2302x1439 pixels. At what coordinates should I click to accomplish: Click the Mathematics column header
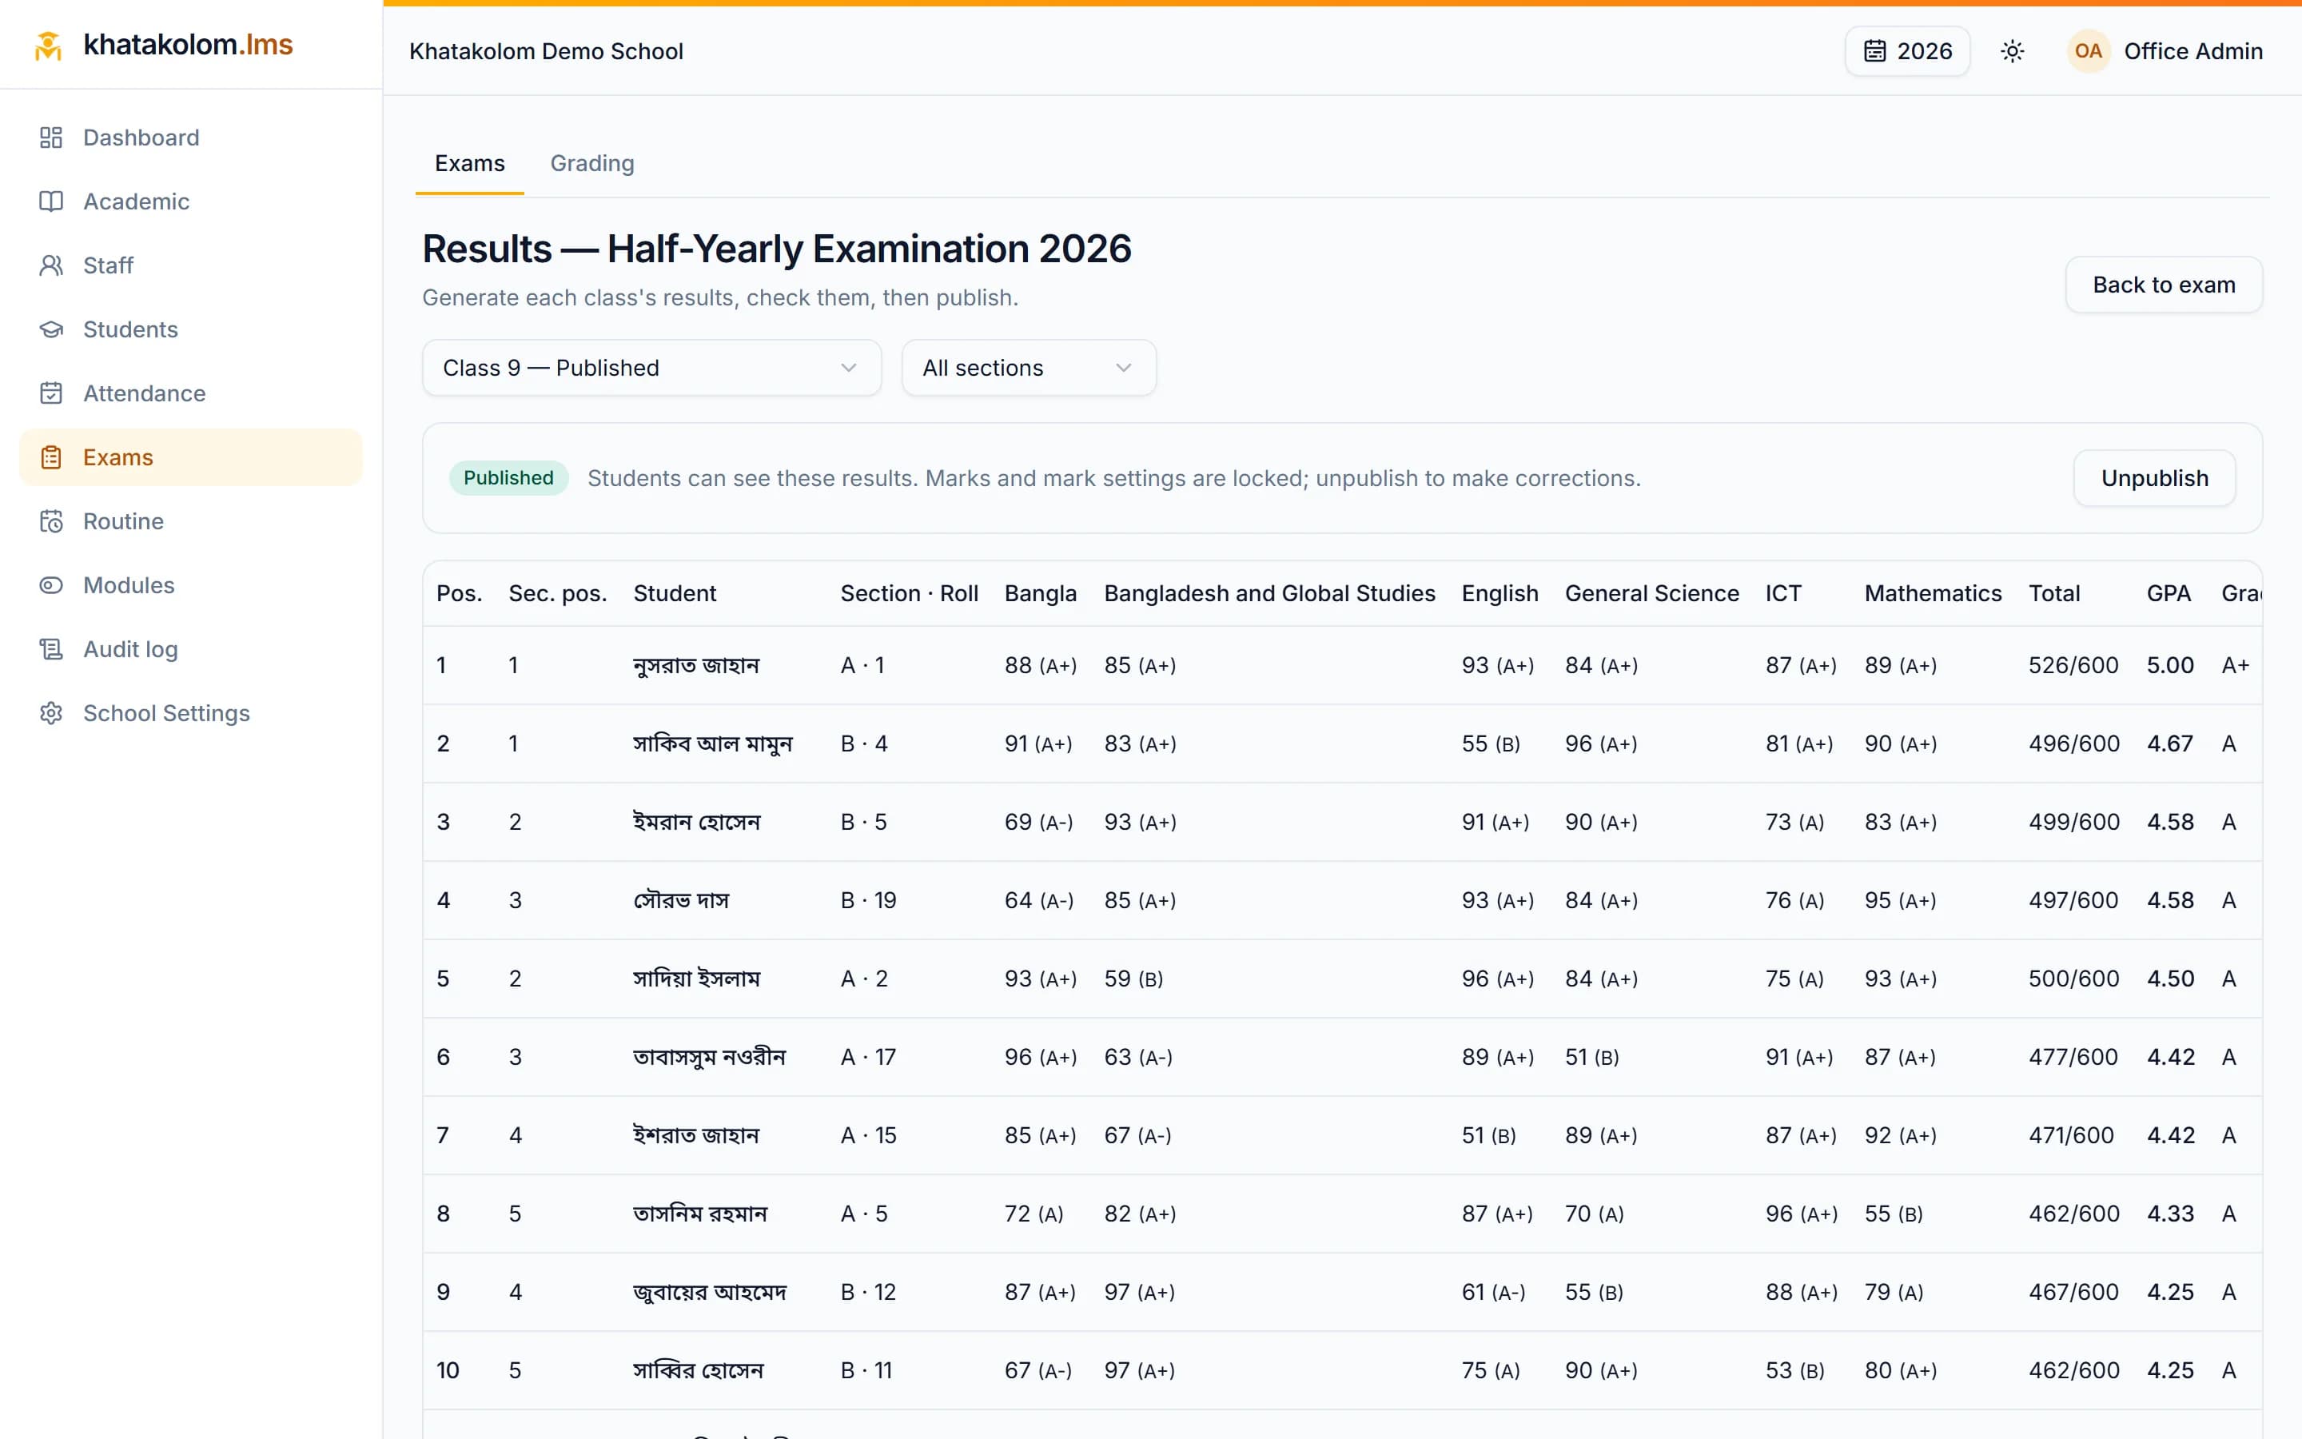tap(1932, 593)
